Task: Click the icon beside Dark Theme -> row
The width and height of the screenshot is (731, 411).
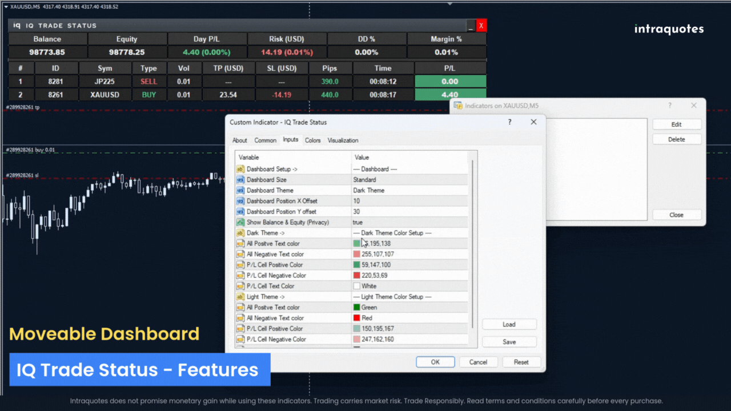Action: tap(240, 233)
